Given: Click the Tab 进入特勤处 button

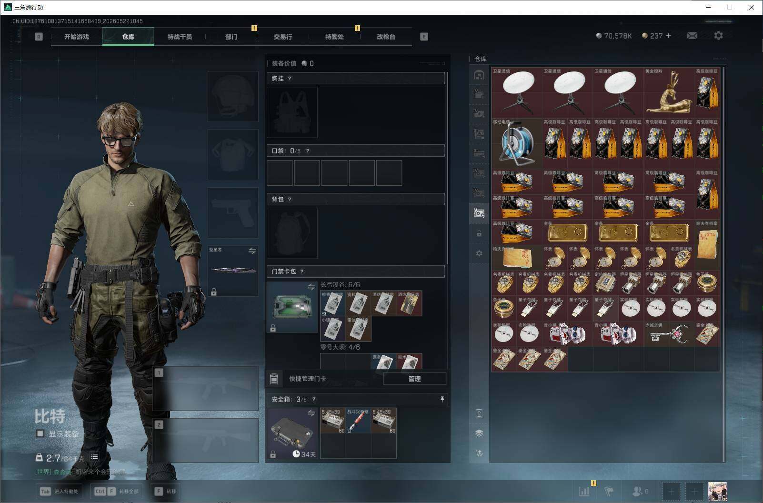Looking at the screenshot, I should [x=60, y=491].
